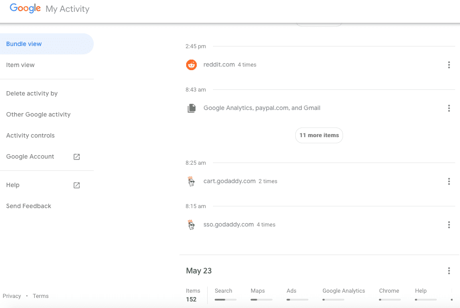Click the Google logo
The width and height of the screenshot is (460, 308).
pyautogui.click(x=25, y=8)
